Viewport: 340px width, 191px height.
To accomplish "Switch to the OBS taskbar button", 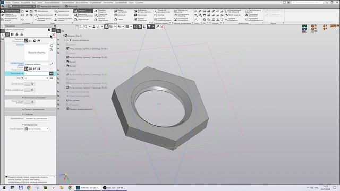I will point(115,188).
